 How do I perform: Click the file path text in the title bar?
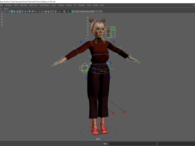[28, 2]
